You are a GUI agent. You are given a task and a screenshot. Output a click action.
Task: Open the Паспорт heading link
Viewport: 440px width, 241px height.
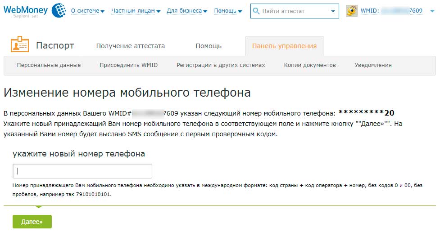[x=55, y=45]
